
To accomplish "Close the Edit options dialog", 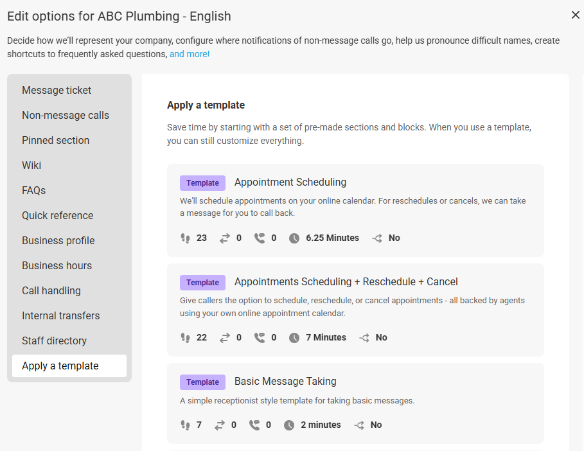I will (x=575, y=15).
